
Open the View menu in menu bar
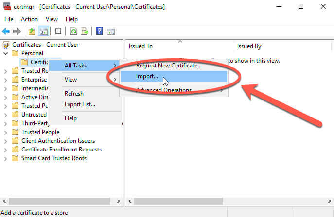52,19
